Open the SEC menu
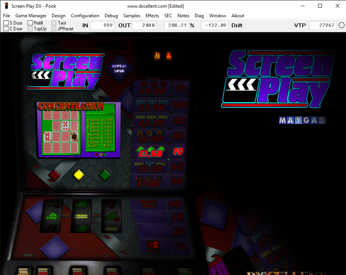This screenshot has height=275, width=346. coord(168,16)
